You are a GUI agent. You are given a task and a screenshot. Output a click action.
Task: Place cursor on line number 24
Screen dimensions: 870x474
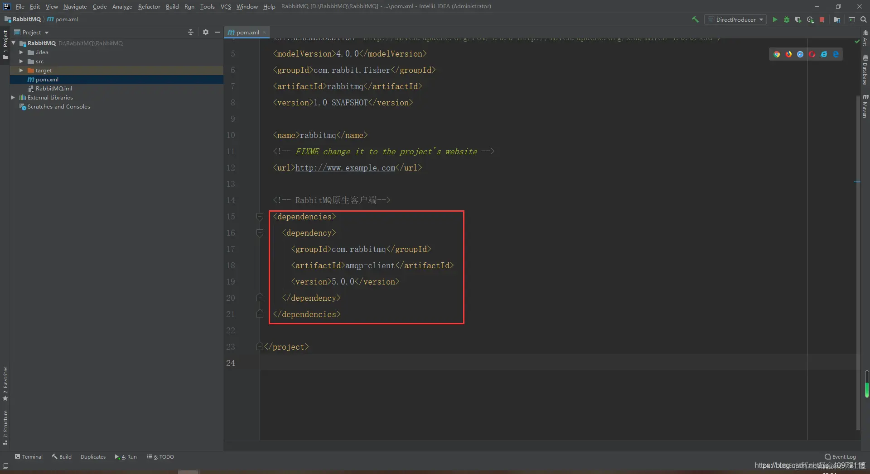click(x=230, y=363)
